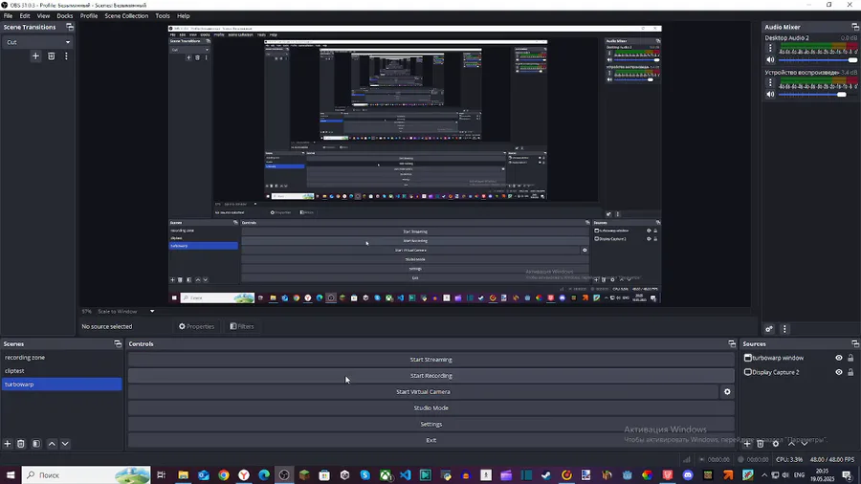Screen dimensions: 861x484
Task: Open Audio Mixer menu beside gear icon
Action: (x=784, y=329)
